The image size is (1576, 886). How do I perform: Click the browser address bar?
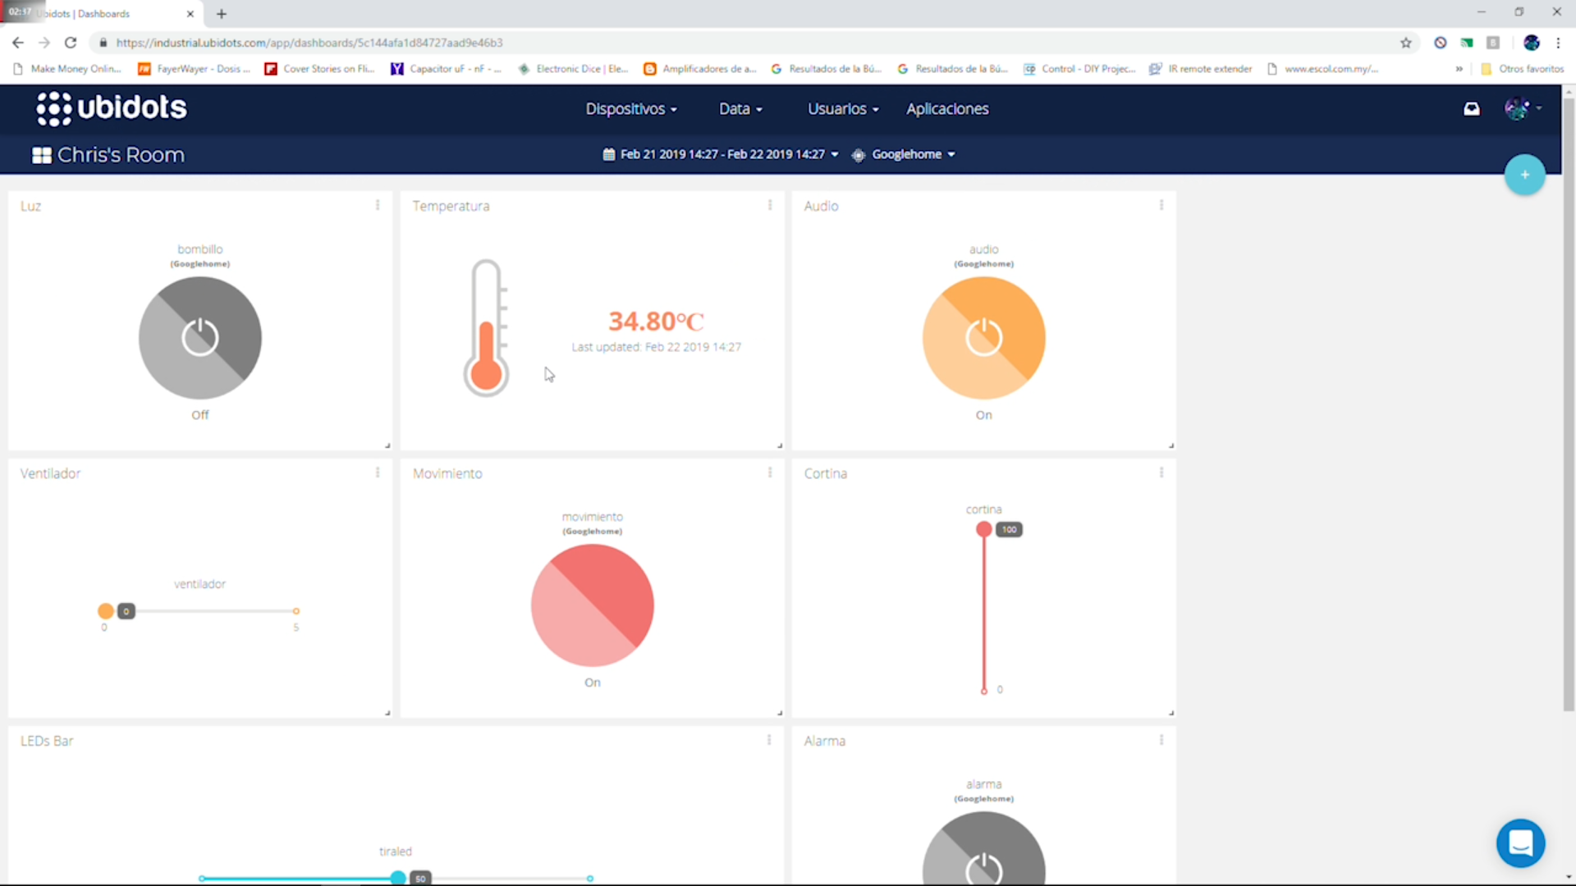click(739, 43)
